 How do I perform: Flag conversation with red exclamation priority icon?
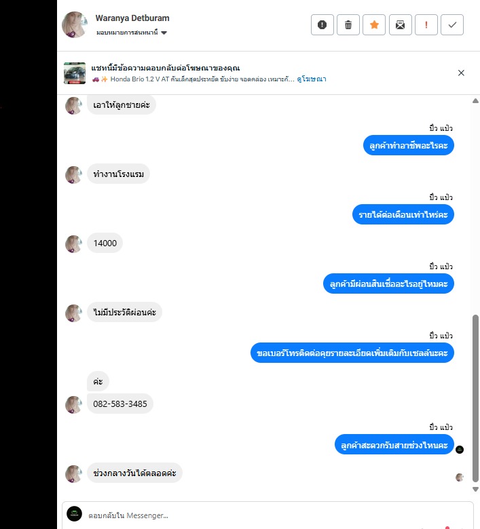point(426,24)
